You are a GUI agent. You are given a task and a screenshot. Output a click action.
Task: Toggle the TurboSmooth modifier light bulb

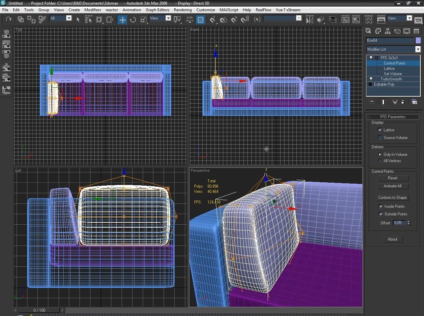371,79
